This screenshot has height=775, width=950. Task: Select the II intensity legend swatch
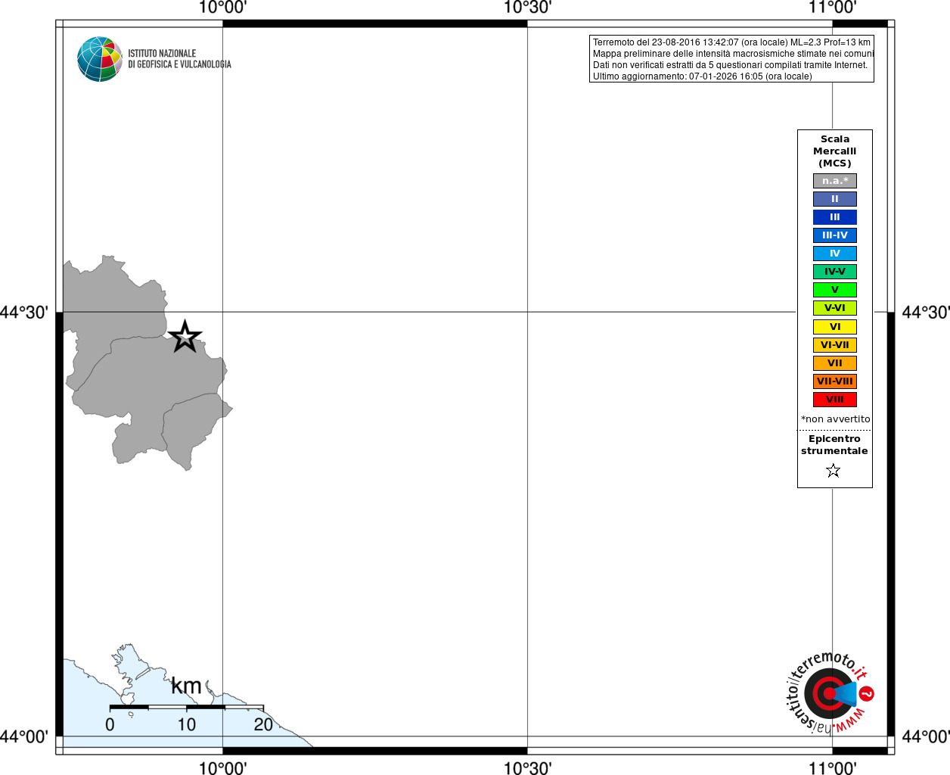click(x=835, y=199)
